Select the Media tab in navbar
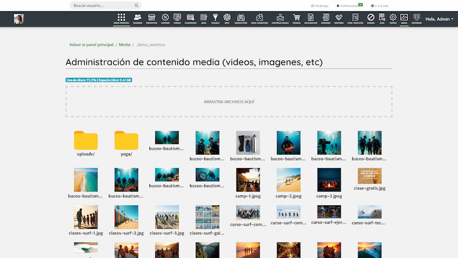 tap(404, 19)
